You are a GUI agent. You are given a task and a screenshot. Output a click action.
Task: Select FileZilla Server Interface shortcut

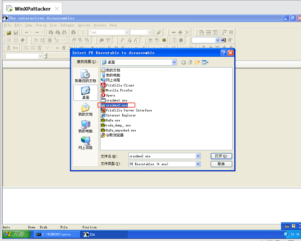[126, 110]
